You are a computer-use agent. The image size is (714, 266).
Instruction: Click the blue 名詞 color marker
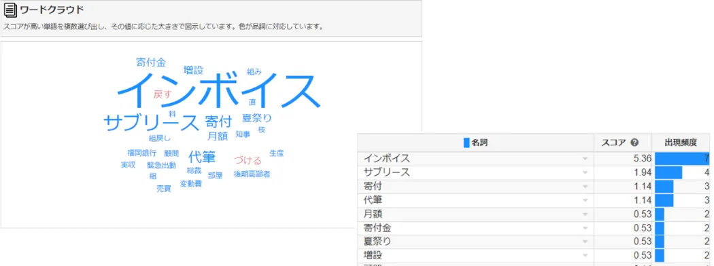(x=466, y=142)
